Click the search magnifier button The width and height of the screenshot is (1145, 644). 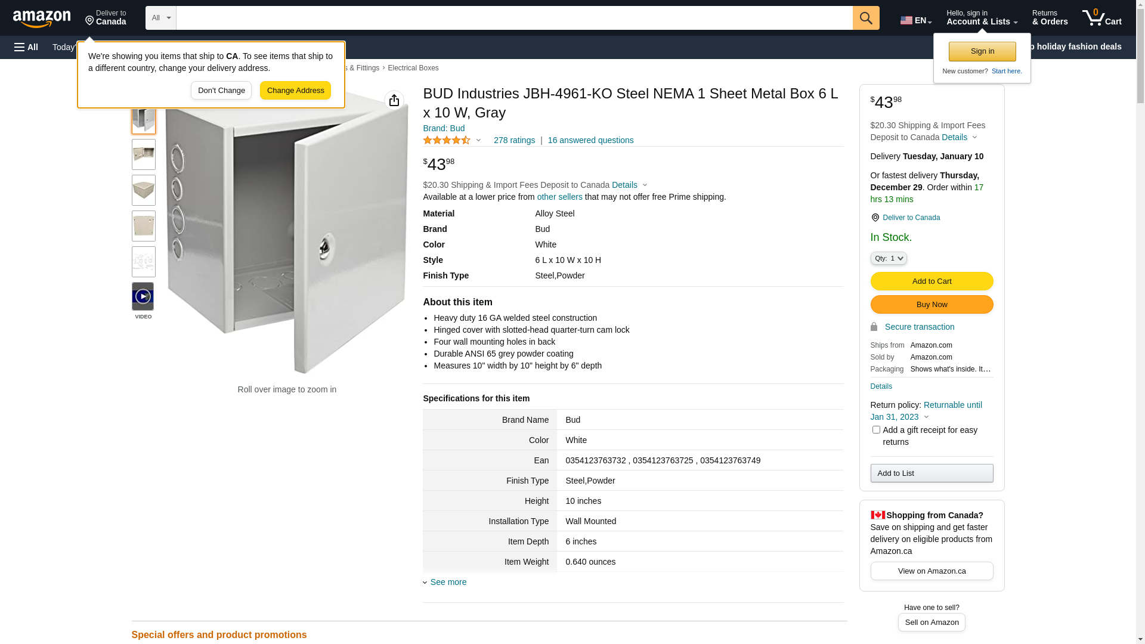[866, 18]
